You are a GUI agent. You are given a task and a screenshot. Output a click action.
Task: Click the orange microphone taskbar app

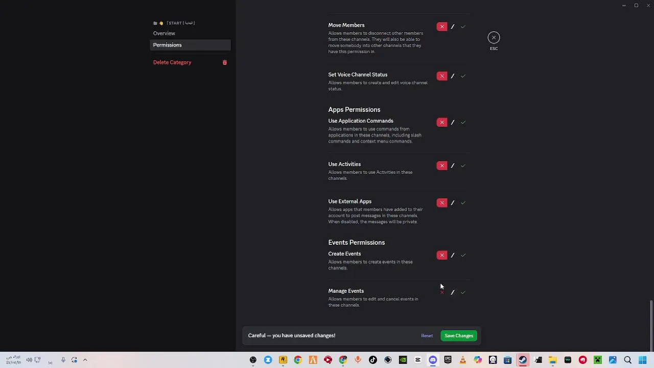[x=358, y=360]
